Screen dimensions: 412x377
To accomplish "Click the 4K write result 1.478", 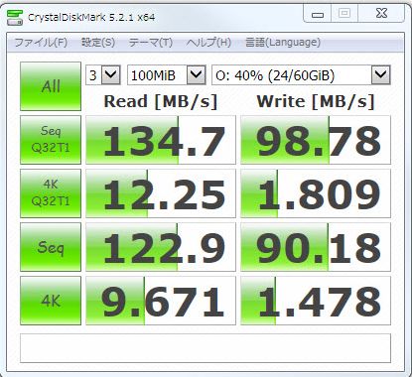I will coord(316,301).
